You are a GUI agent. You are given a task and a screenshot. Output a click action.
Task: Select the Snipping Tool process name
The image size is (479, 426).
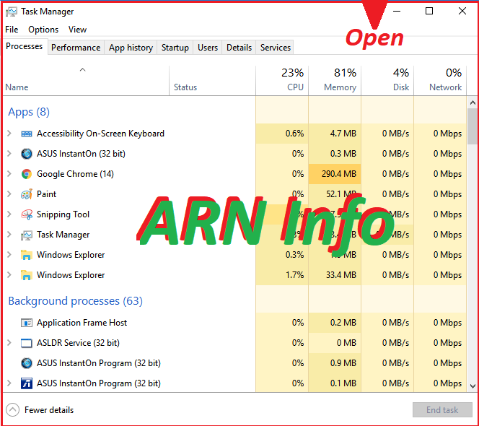[63, 214]
